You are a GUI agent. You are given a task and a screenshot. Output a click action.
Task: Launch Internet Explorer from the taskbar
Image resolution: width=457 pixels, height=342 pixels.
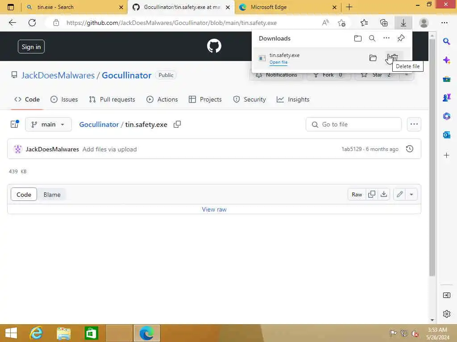[x=36, y=333]
